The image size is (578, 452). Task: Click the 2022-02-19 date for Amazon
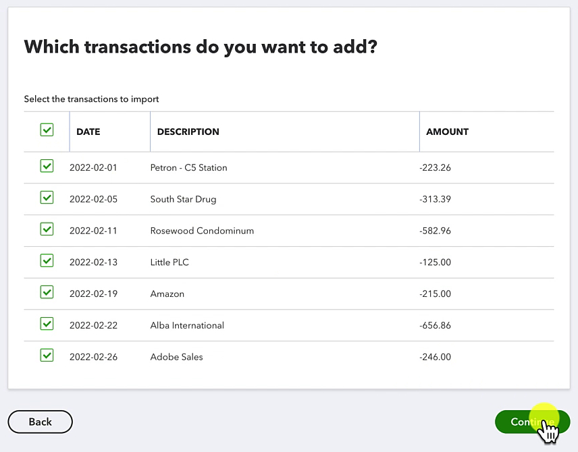coord(93,294)
